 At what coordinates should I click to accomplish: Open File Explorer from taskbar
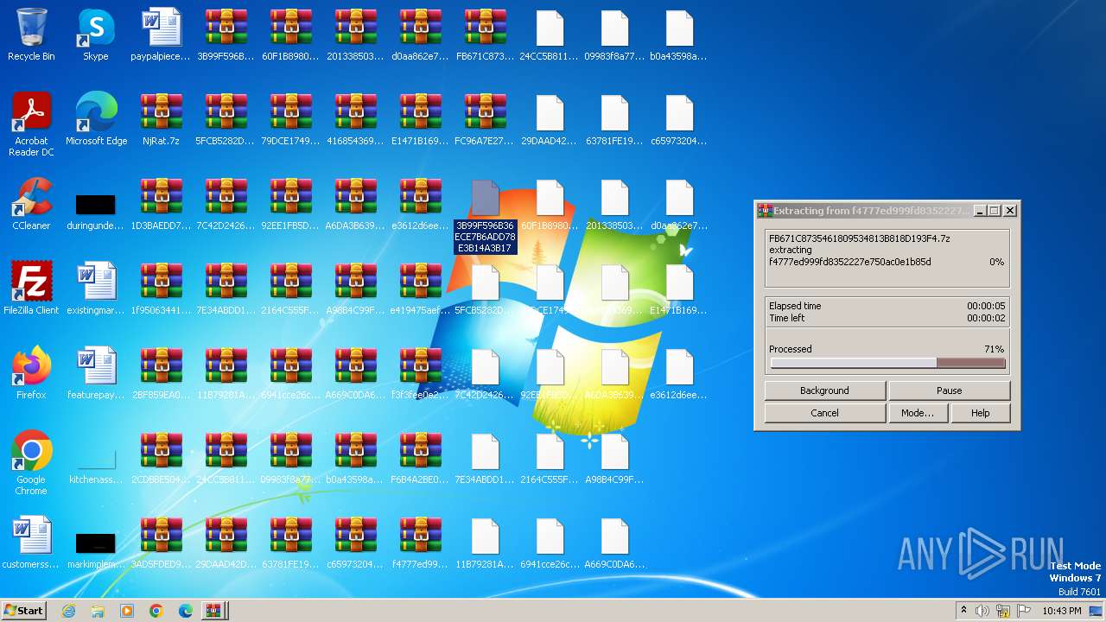point(98,611)
